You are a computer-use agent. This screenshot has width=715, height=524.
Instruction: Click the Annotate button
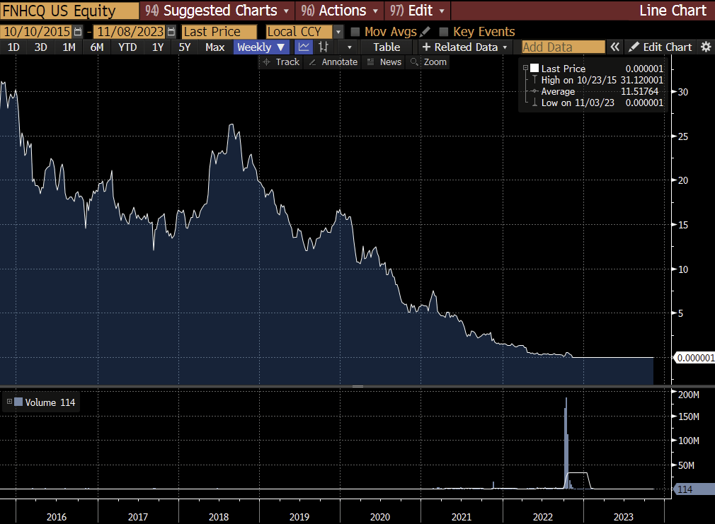333,62
